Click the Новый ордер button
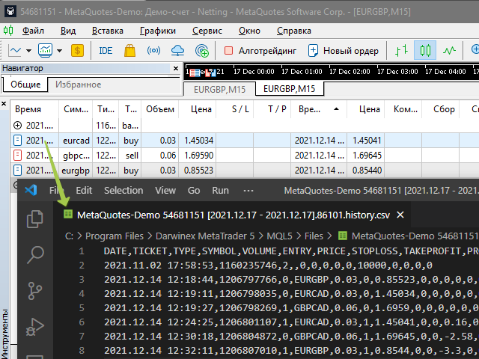The height and width of the screenshot is (359, 479). coord(344,51)
